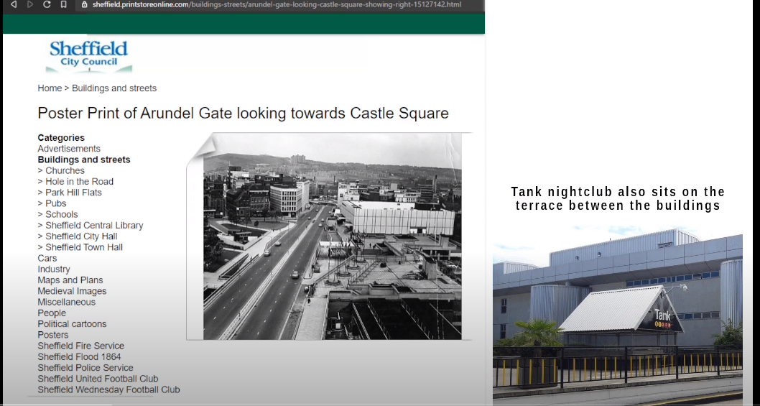Image resolution: width=760 pixels, height=406 pixels.
Task: Open Buildings and streets breadcrumb link
Action: [x=114, y=88]
